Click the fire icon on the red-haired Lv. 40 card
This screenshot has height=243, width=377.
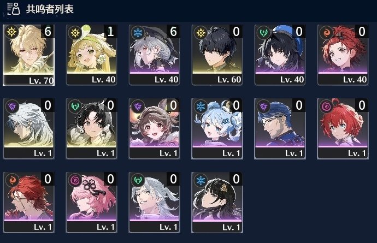(x=326, y=32)
